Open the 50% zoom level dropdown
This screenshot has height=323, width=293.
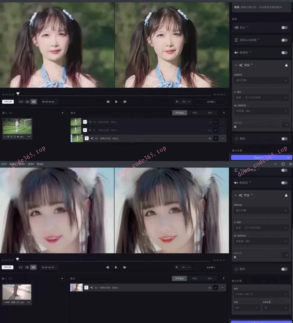pos(186,102)
